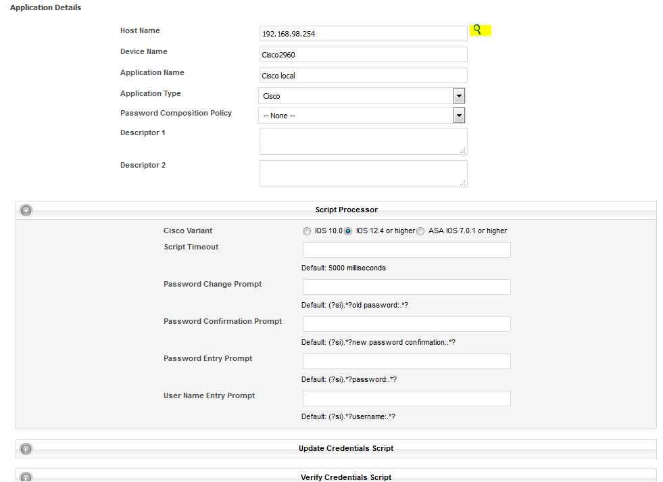Open the Application Type dropdown
The image size is (663, 482).
[459, 96]
